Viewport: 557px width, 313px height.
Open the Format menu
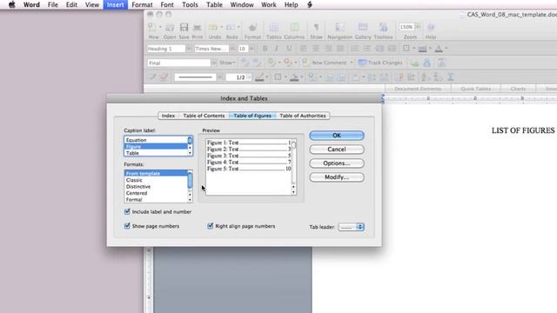click(x=142, y=4)
